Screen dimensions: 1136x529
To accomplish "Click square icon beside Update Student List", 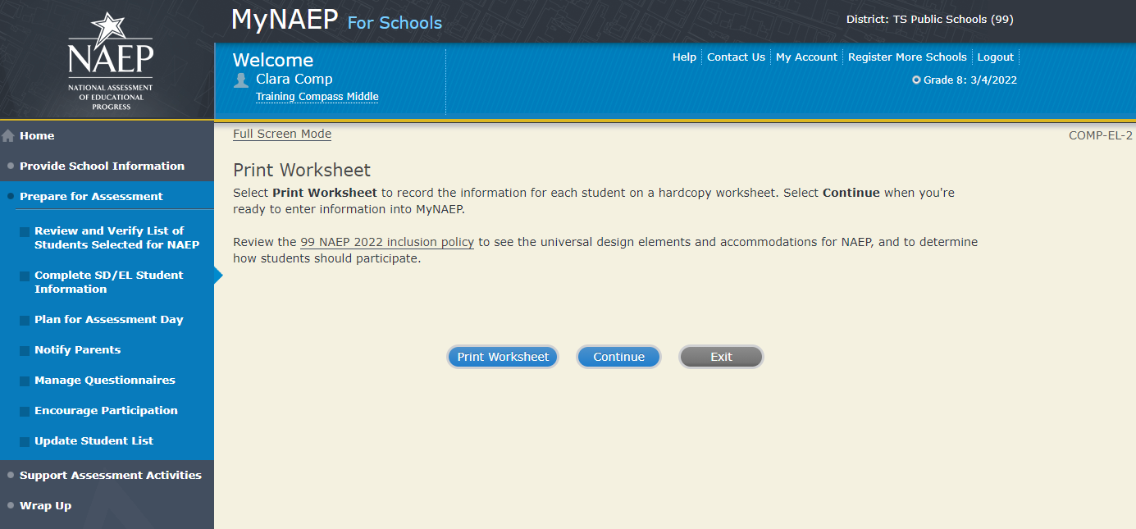I will click(x=25, y=441).
